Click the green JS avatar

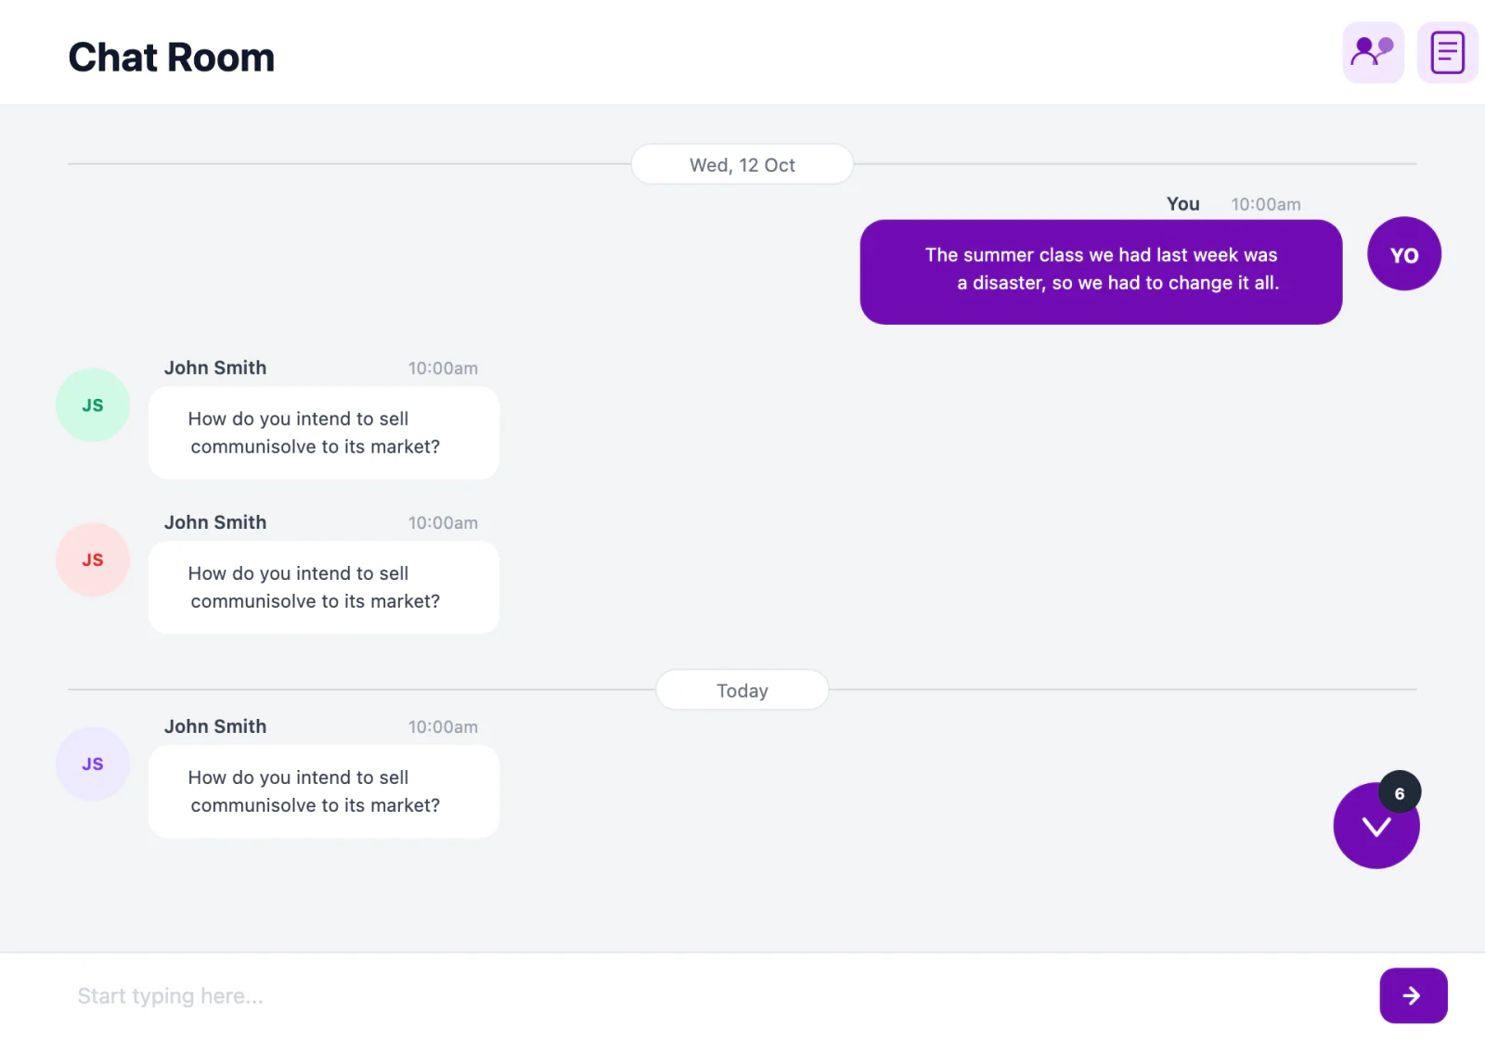click(93, 405)
